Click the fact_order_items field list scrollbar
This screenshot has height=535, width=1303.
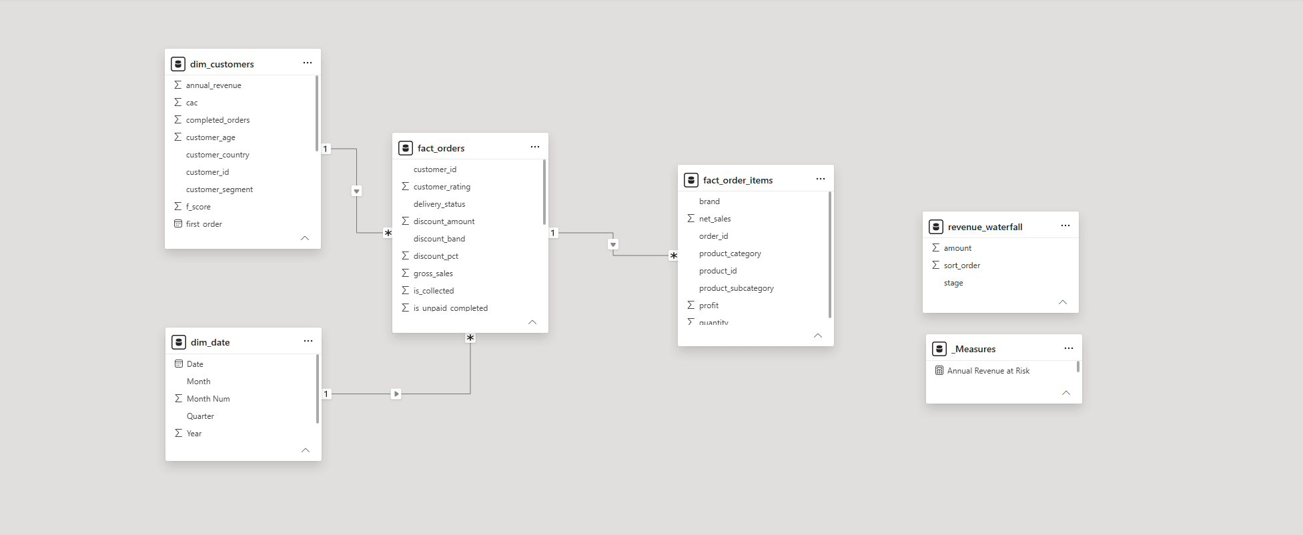click(x=830, y=255)
